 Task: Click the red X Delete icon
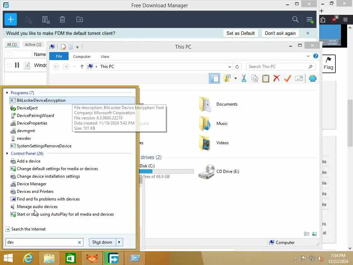276,78
